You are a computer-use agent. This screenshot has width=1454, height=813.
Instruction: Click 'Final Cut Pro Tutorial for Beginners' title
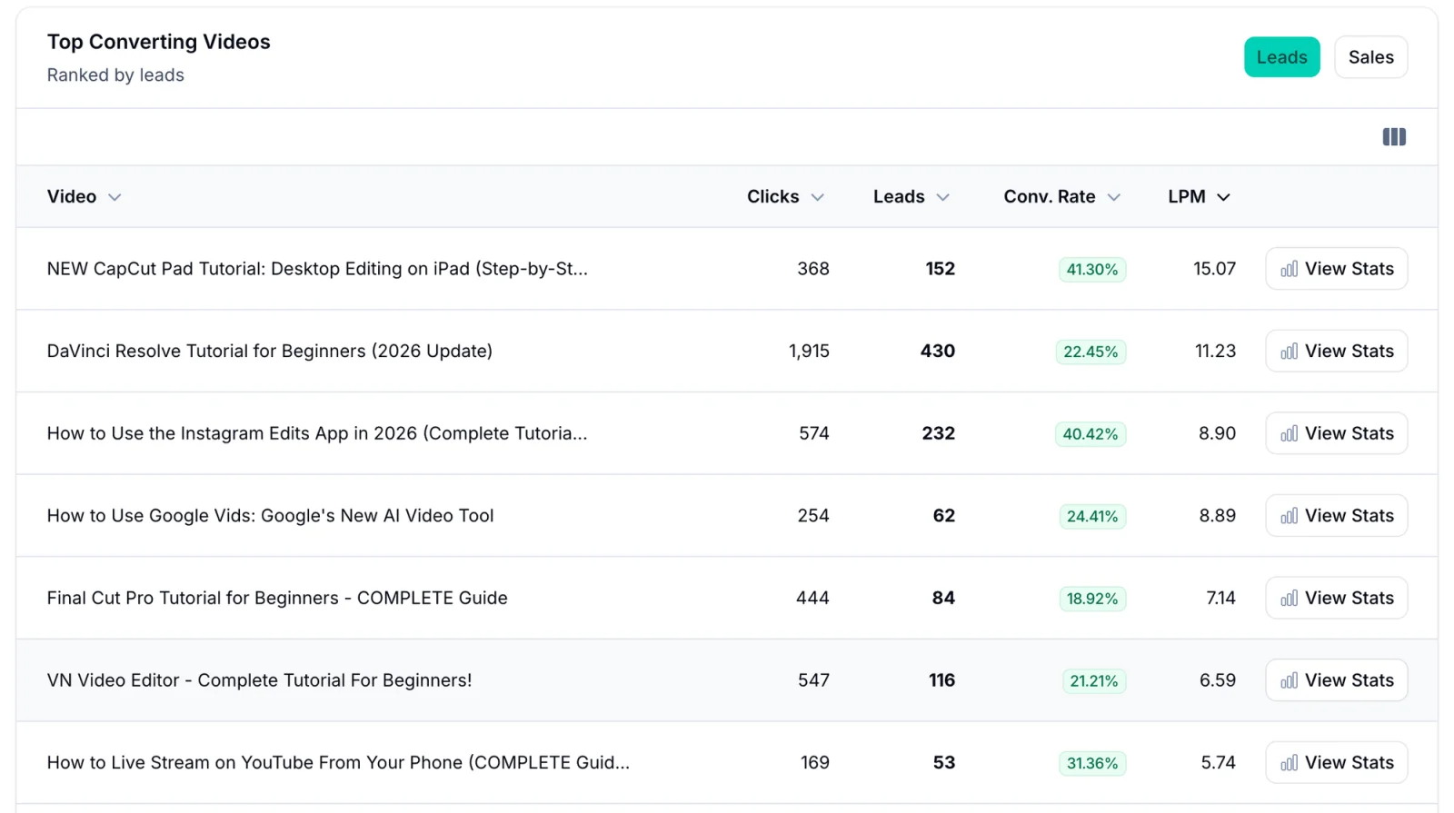coord(277,598)
